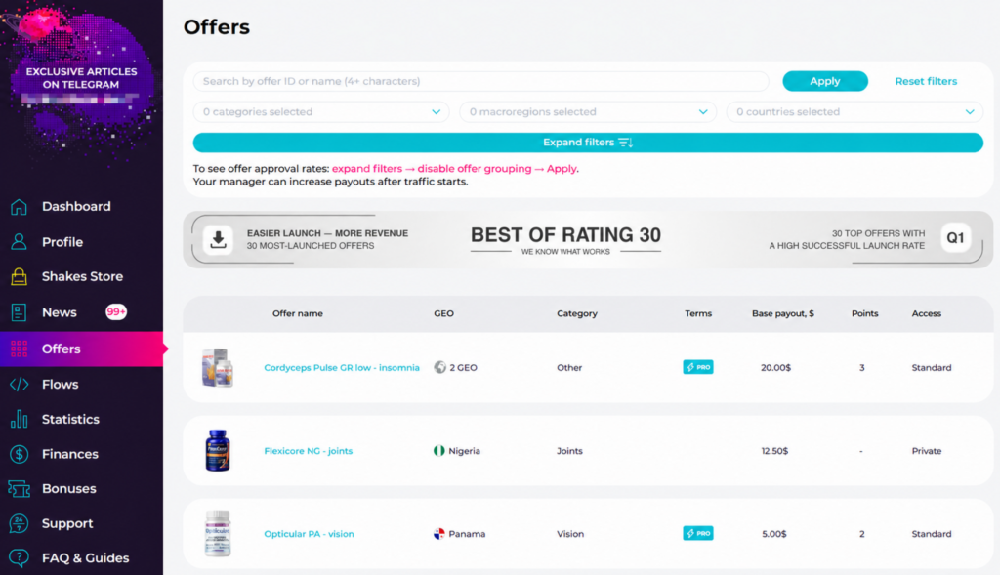Click the Private access value

click(x=926, y=451)
